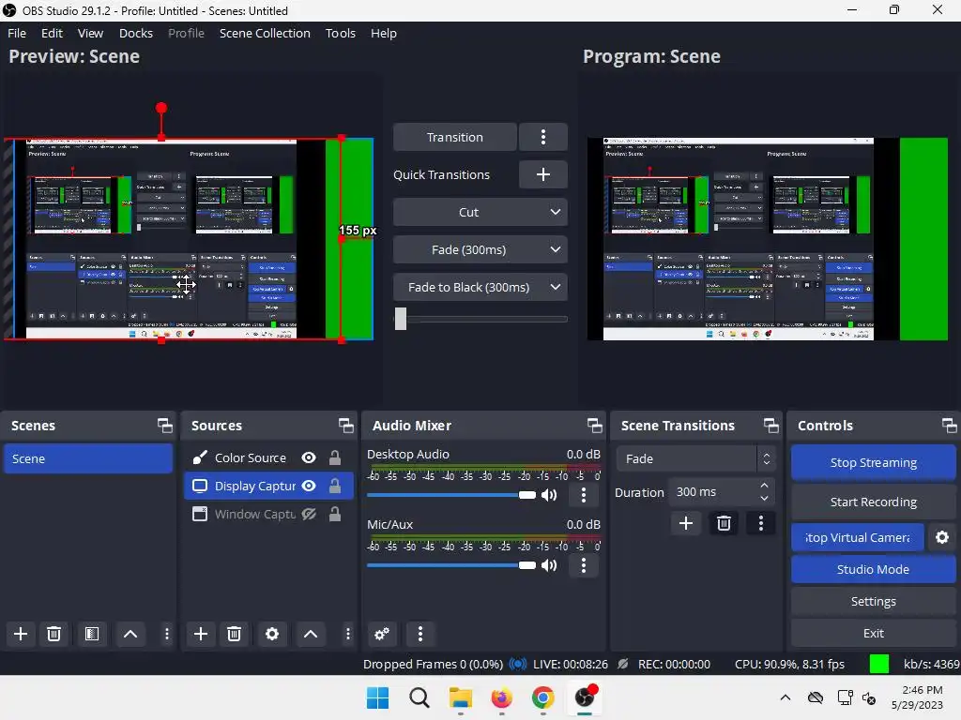Decrease transition duration with down arrow
The height and width of the screenshot is (720, 961).
coord(764,499)
